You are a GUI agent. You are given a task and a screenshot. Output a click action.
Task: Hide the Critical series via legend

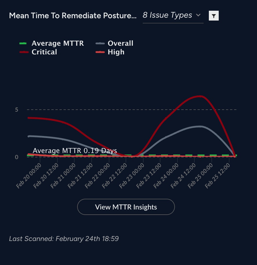44,52
